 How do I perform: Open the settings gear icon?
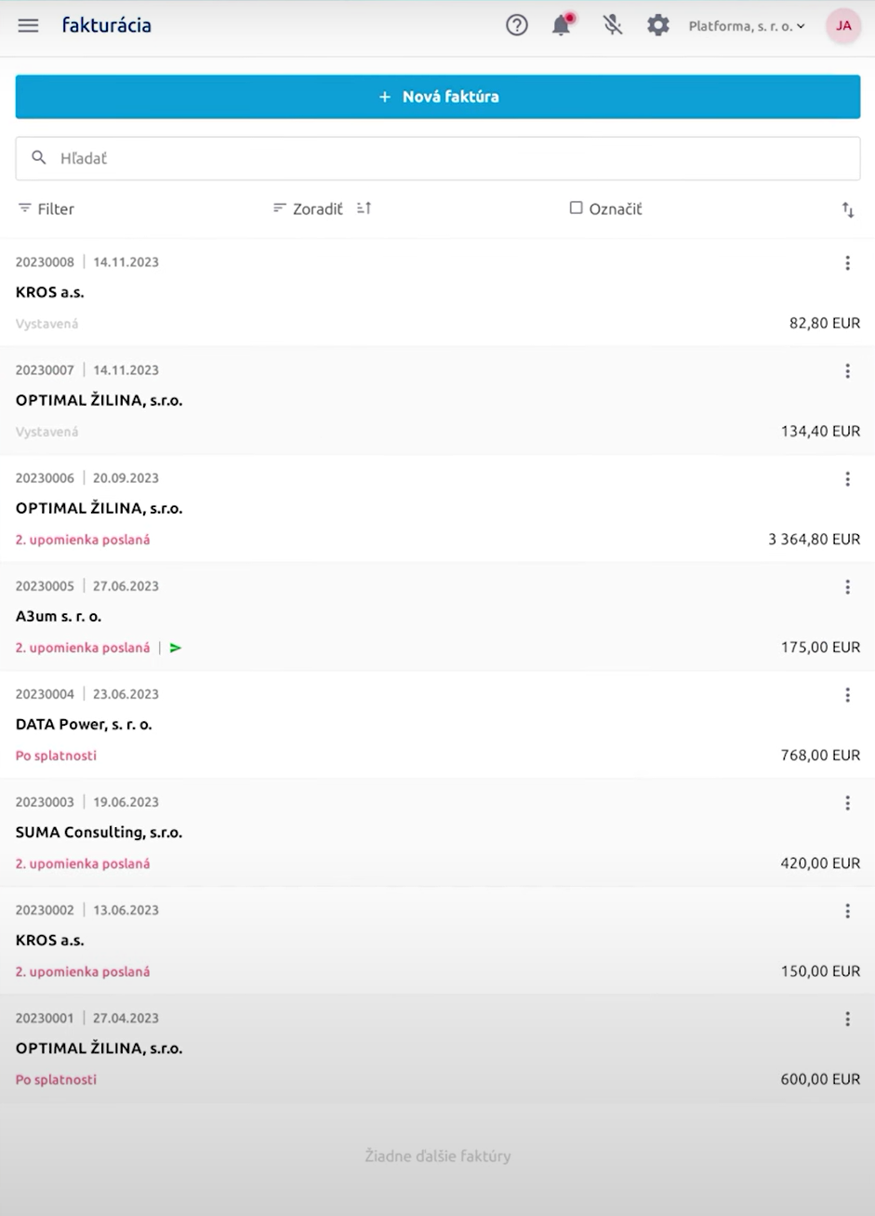tap(658, 26)
